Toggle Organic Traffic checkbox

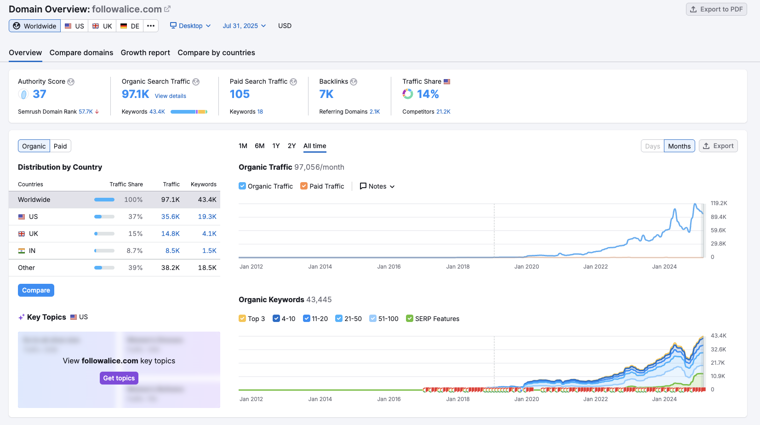click(x=242, y=186)
